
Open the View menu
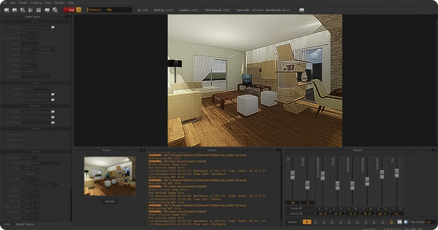[x=13, y=3]
